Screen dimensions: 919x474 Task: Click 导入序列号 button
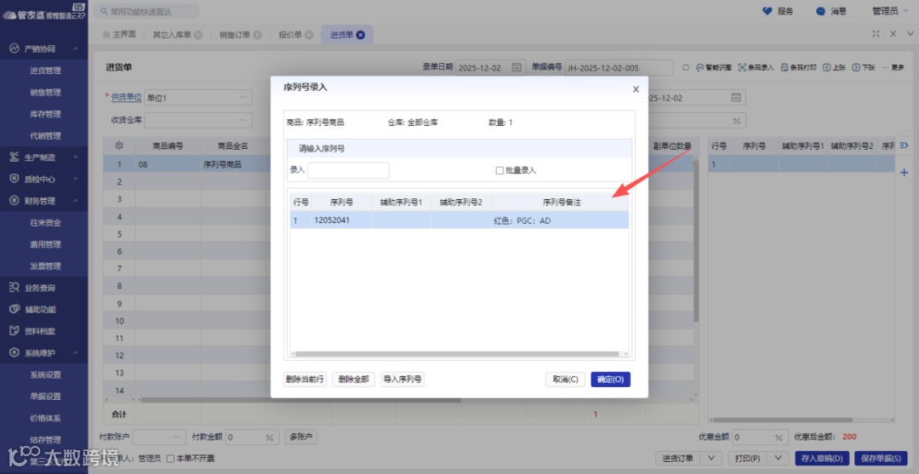(x=402, y=379)
